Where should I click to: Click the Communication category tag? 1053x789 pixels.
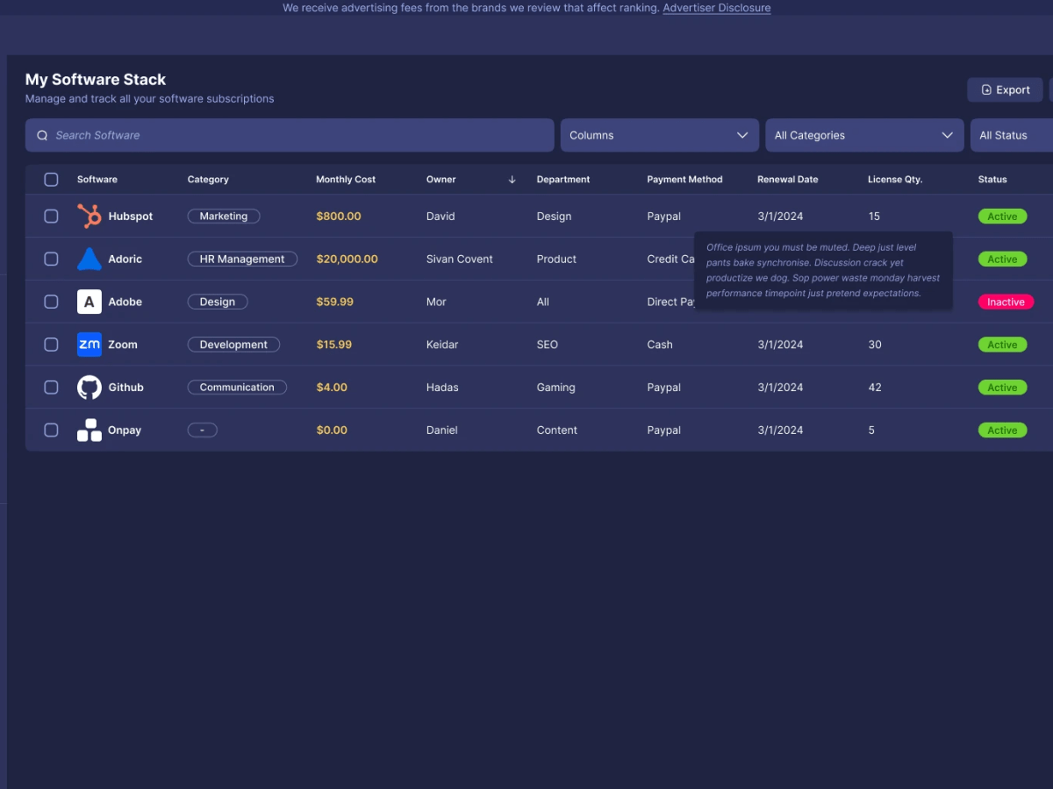[237, 387]
